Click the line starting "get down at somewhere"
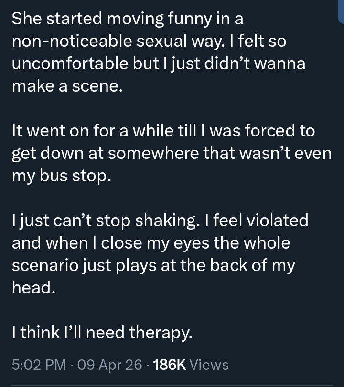The height and width of the screenshot is (387, 344). [171, 154]
